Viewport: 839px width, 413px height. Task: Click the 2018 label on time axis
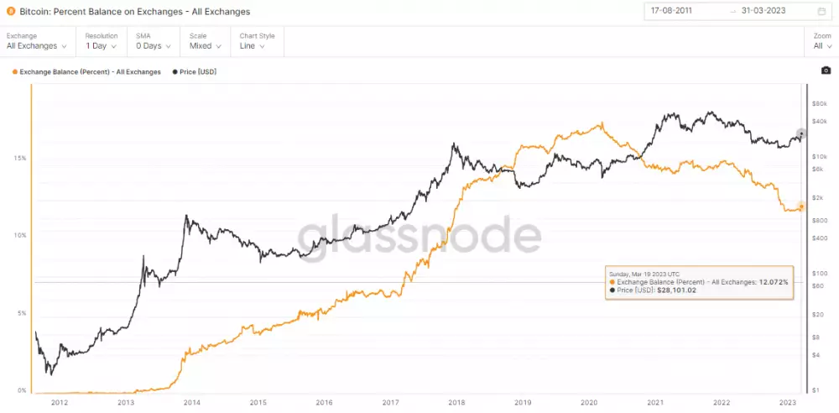pyautogui.click(x=456, y=403)
